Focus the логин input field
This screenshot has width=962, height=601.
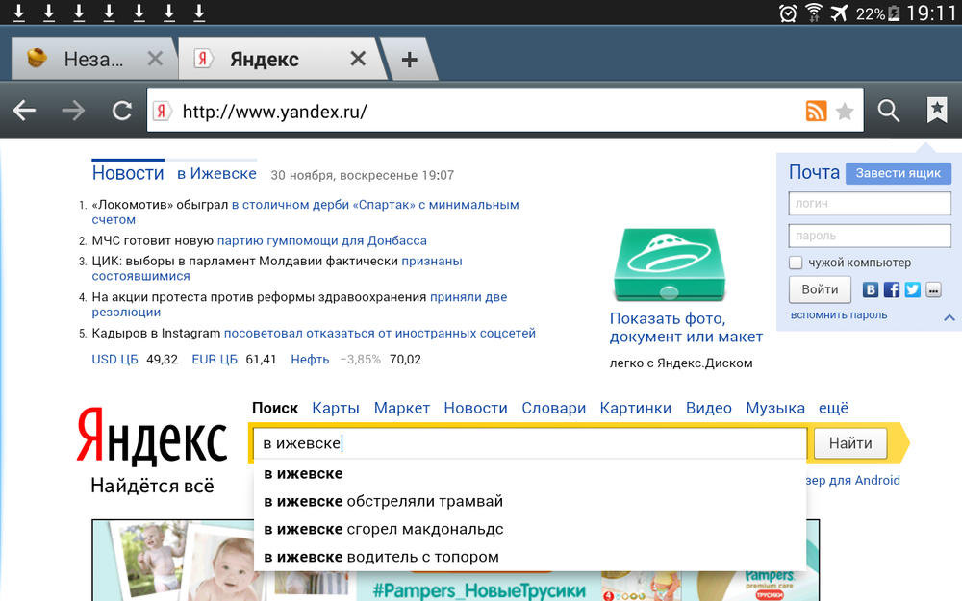(870, 203)
